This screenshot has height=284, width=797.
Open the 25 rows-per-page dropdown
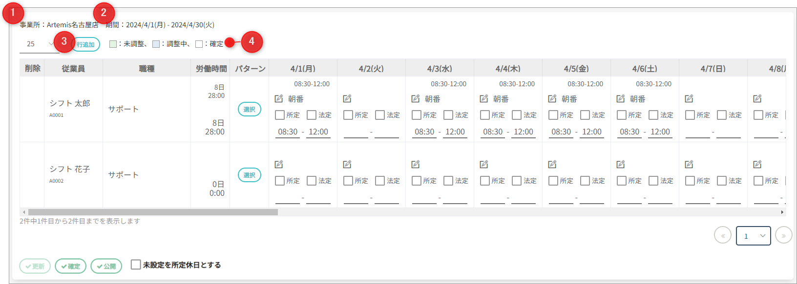click(38, 44)
